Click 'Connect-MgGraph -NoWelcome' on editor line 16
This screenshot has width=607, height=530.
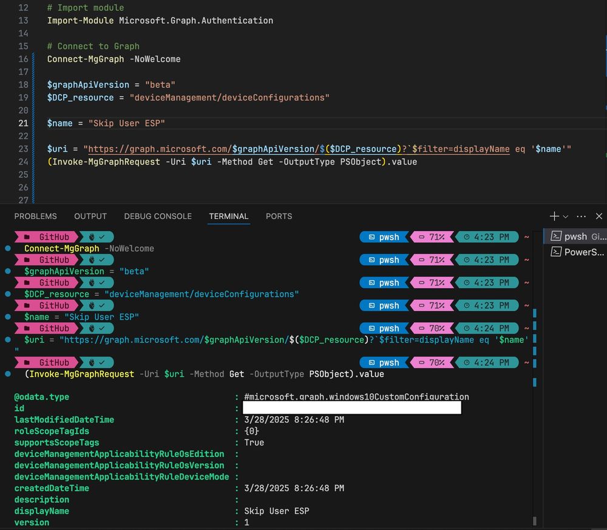click(x=114, y=59)
